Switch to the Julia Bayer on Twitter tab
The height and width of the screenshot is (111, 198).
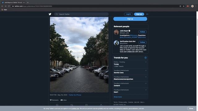[13, 2]
